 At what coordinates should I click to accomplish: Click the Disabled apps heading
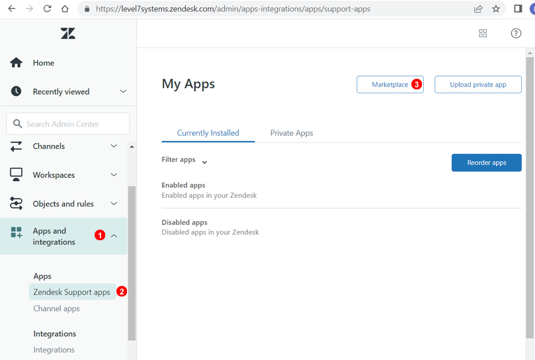coord(185,222)
